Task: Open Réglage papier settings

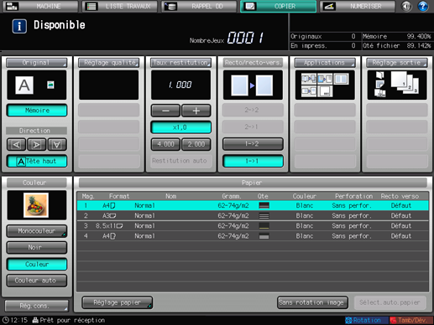Action: click(x=118, y=302)
